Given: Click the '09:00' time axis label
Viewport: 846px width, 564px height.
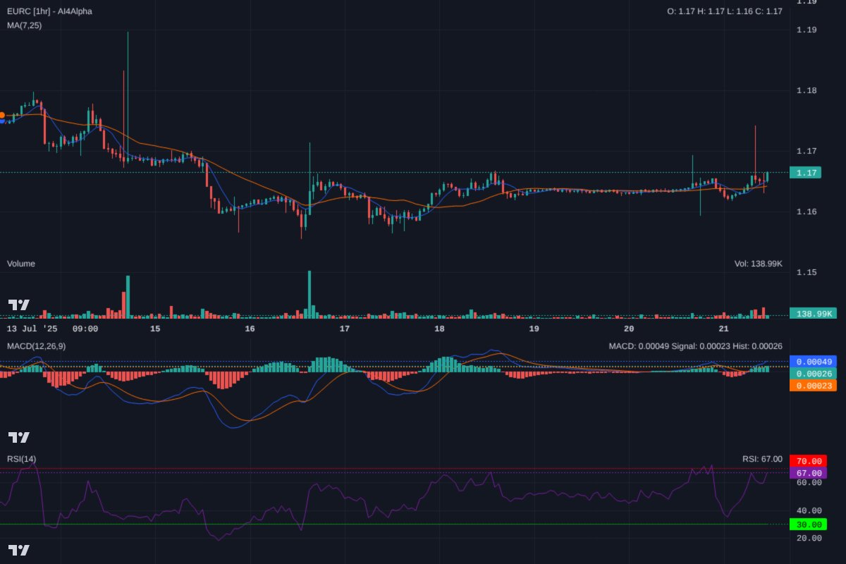Looking at the screenshot, I should tap(85, 329).
